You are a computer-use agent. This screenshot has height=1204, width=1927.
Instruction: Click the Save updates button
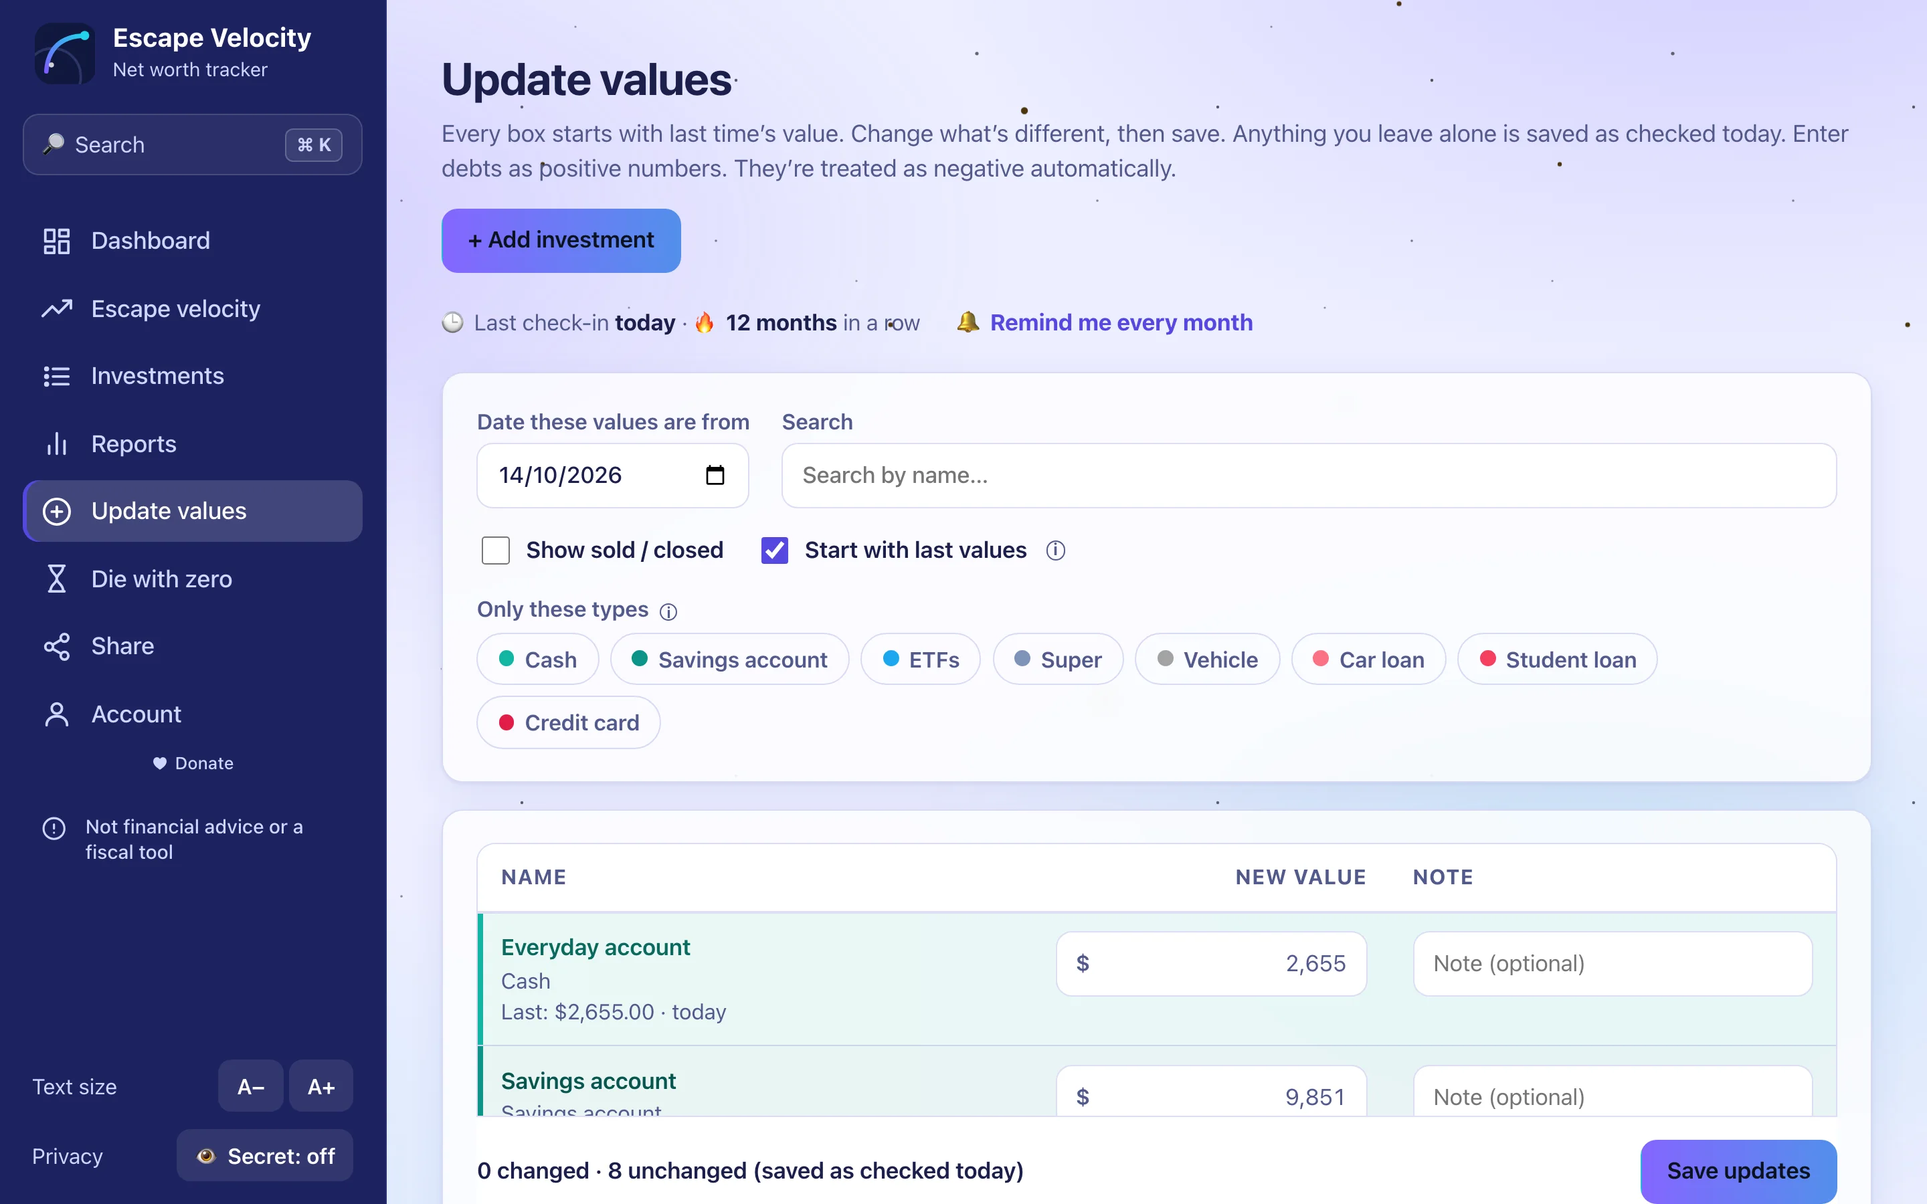pos(1738,1171)
